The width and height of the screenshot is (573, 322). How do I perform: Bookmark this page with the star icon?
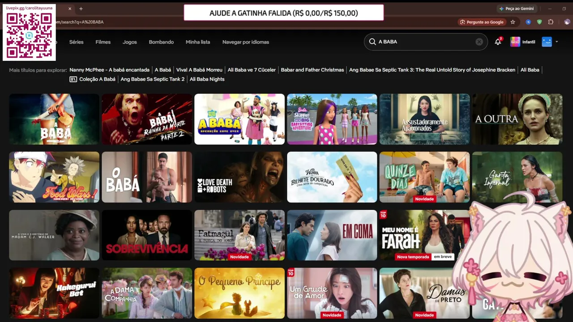pyautogui.click(x=513, y=22)
